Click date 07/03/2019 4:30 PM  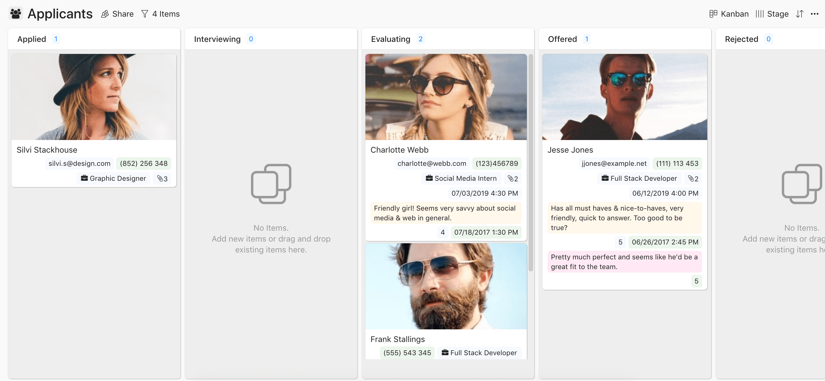(484, 193)
